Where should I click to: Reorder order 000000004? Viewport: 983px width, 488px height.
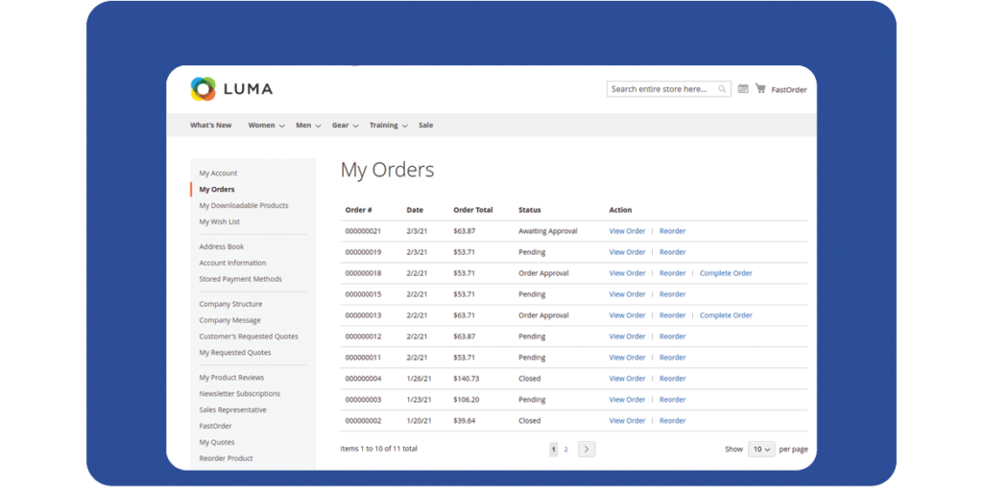click(x=672, y=379)
